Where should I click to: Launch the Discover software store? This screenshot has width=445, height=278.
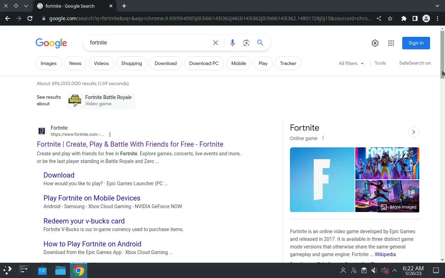click(x=42, y=270)
